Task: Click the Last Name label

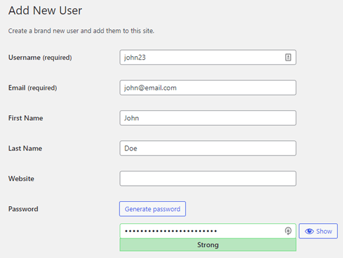Action: tap(25, 148)
